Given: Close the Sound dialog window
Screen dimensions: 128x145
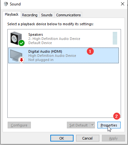Looking at the screenshot, I should (x=123, y=4).
